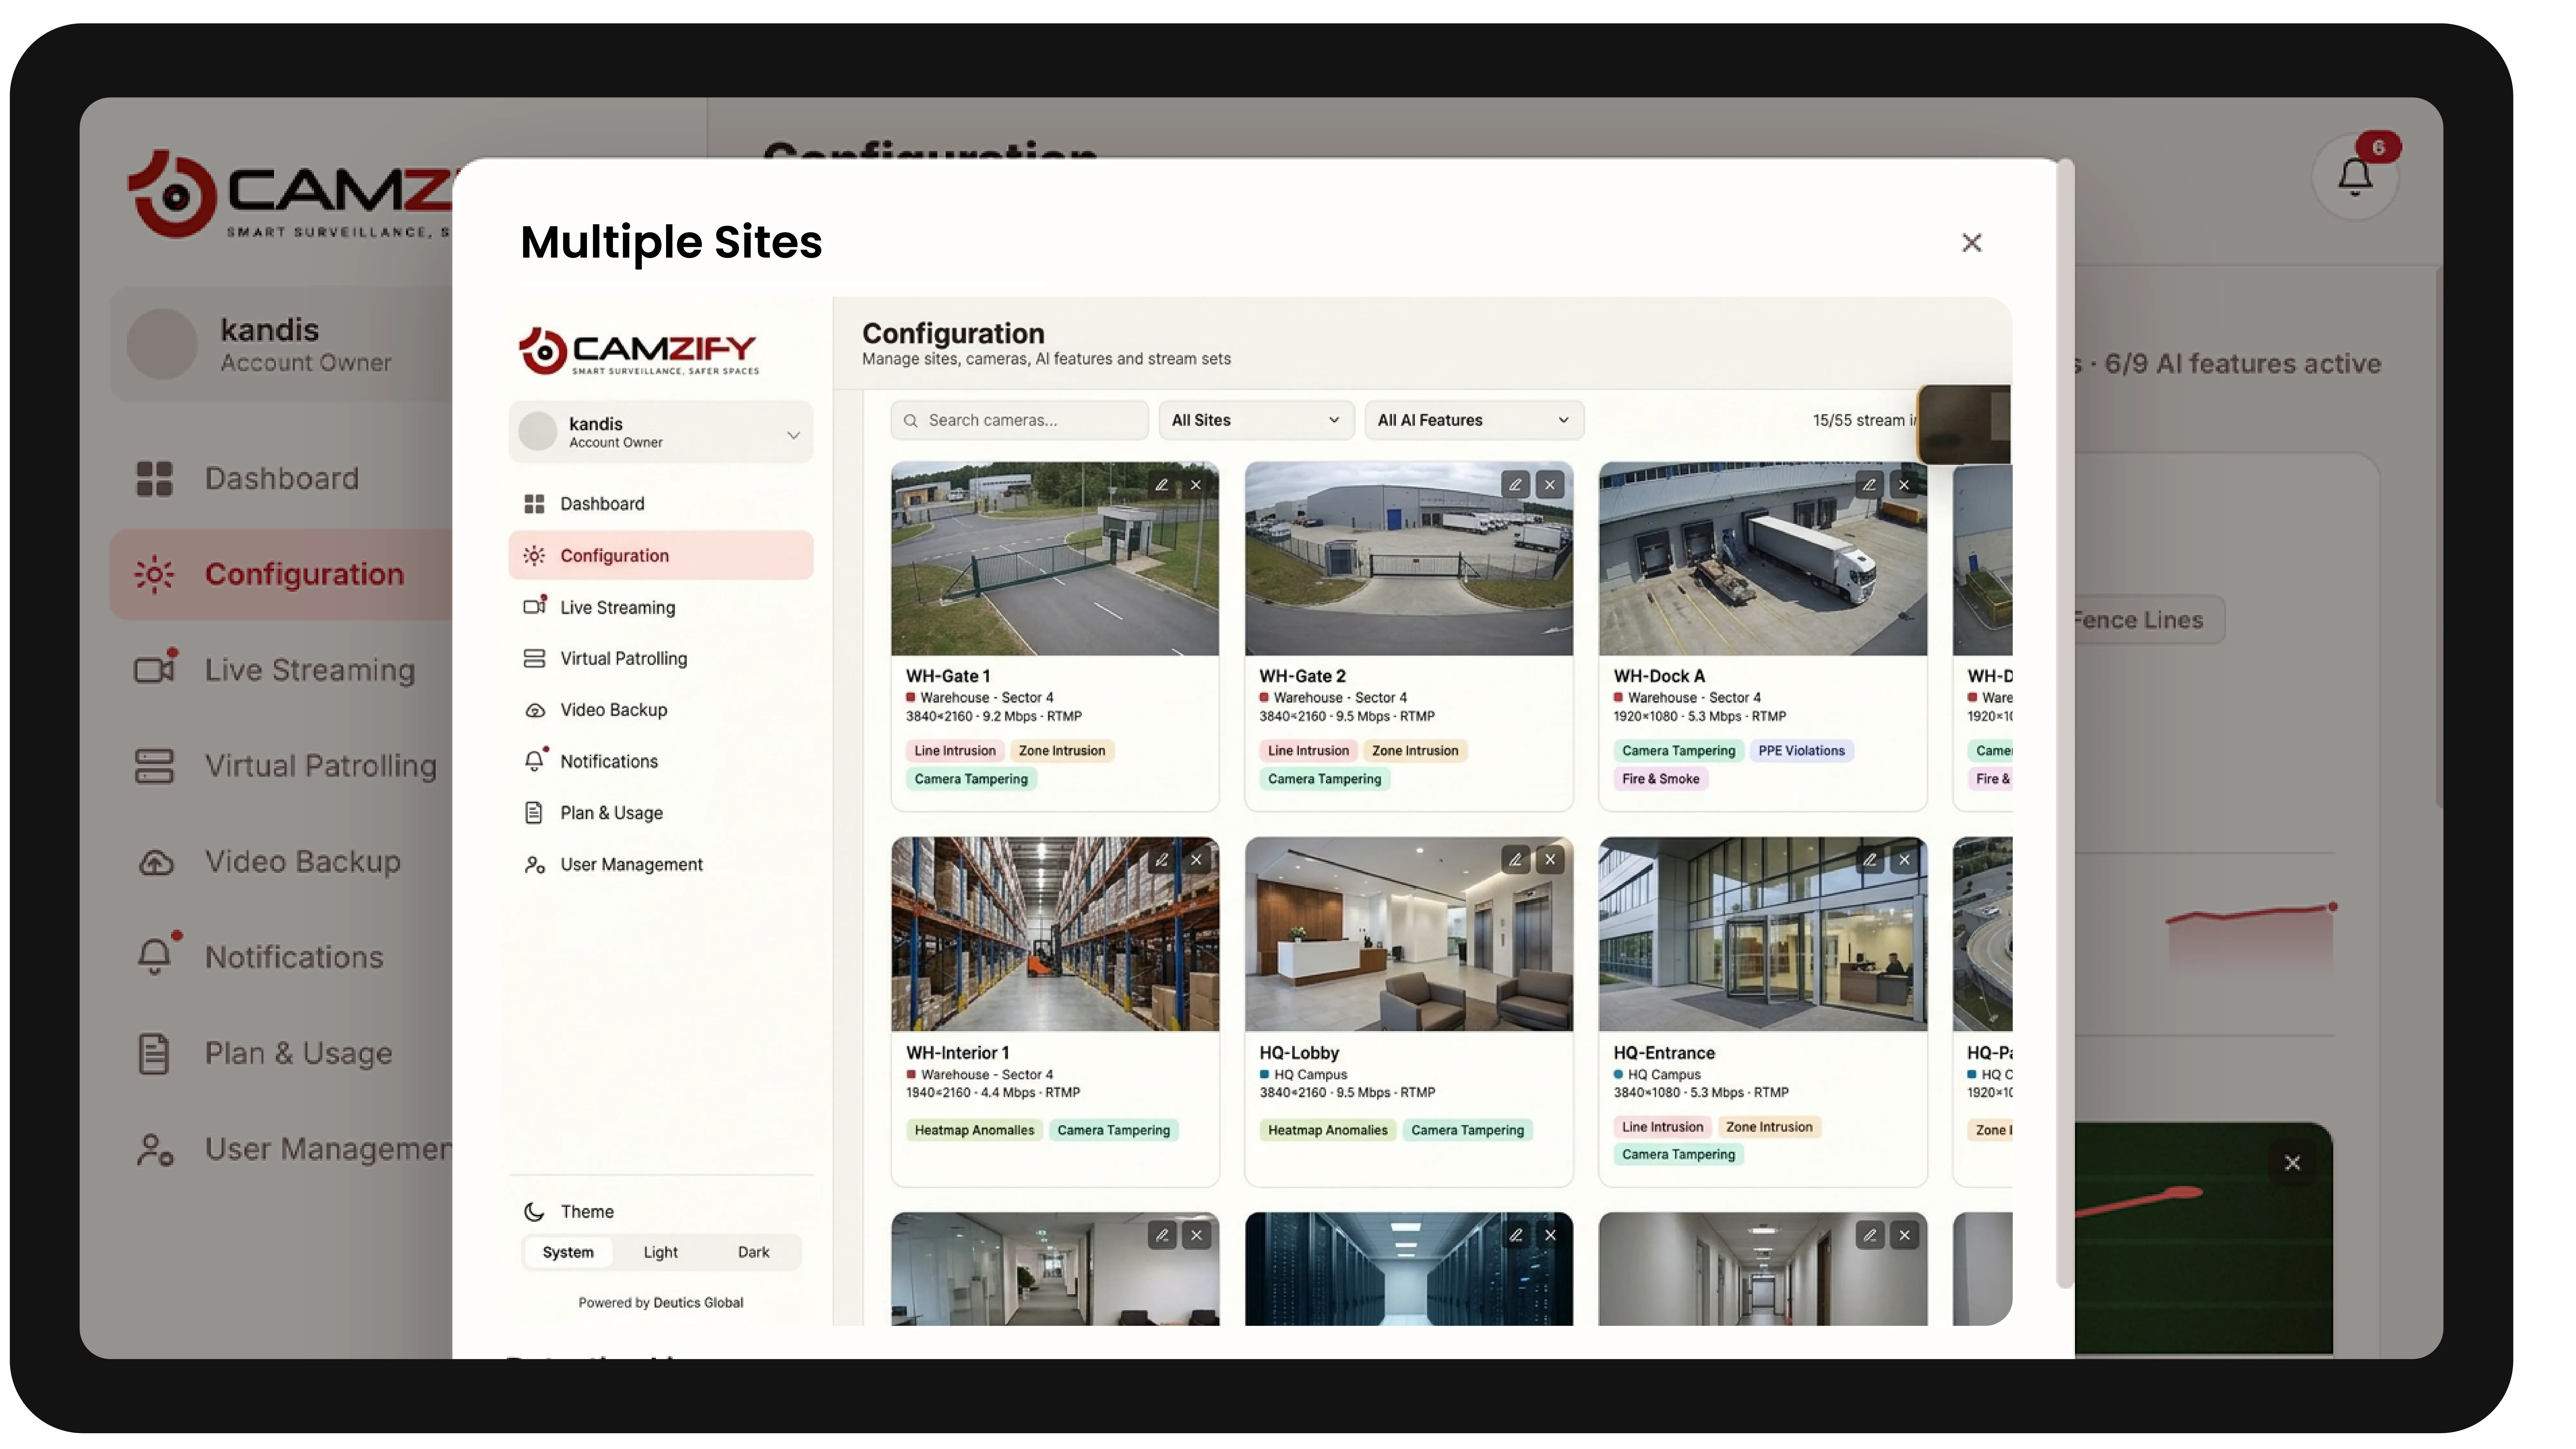
Task: Open User Management in modal sidebar
Action: tap(661, 865)
